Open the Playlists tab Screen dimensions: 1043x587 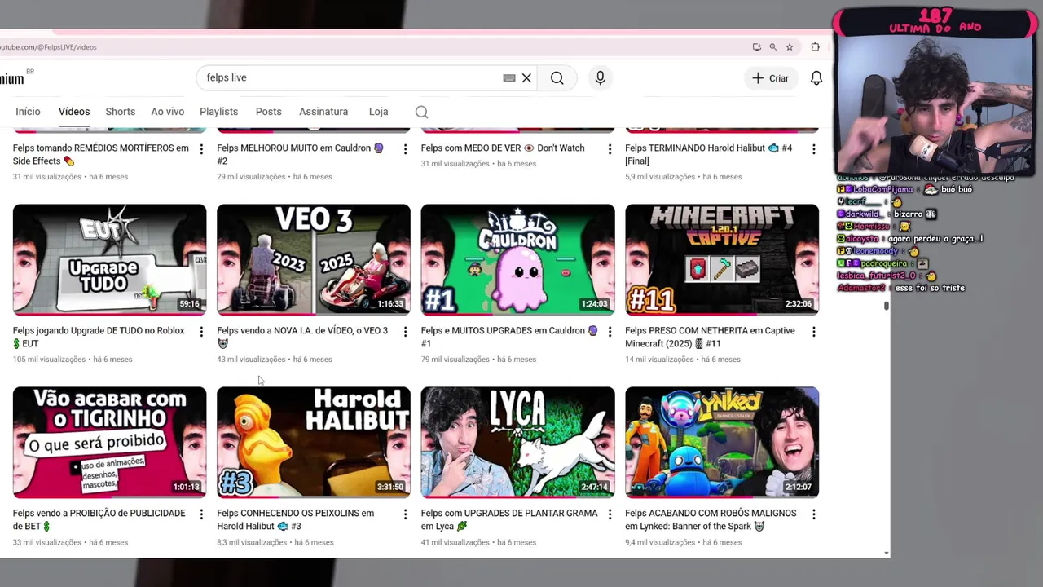tap(219, 112)
